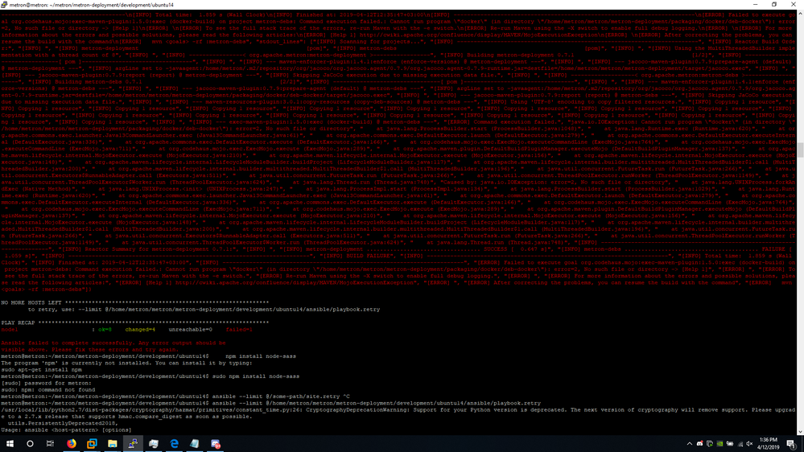
Task: Click the muted volume speaker icon
Action: 749,444
